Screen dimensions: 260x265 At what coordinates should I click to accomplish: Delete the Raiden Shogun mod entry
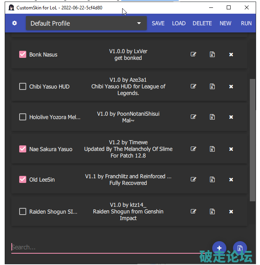(231, 211)
